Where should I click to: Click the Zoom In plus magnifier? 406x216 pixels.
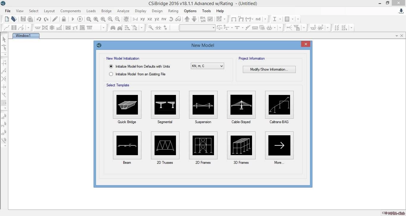[x=110, y=19]
